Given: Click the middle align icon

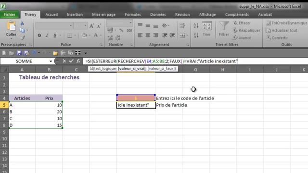Looking at the screenshot, I should tap(148, 25).
